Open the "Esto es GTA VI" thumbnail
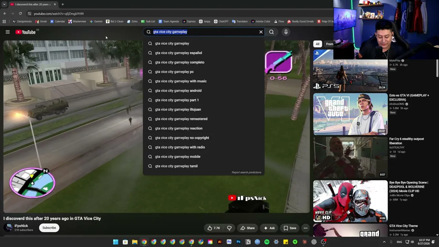The height and width of the screenshot is (247, 439). click(x=350, y=114)
